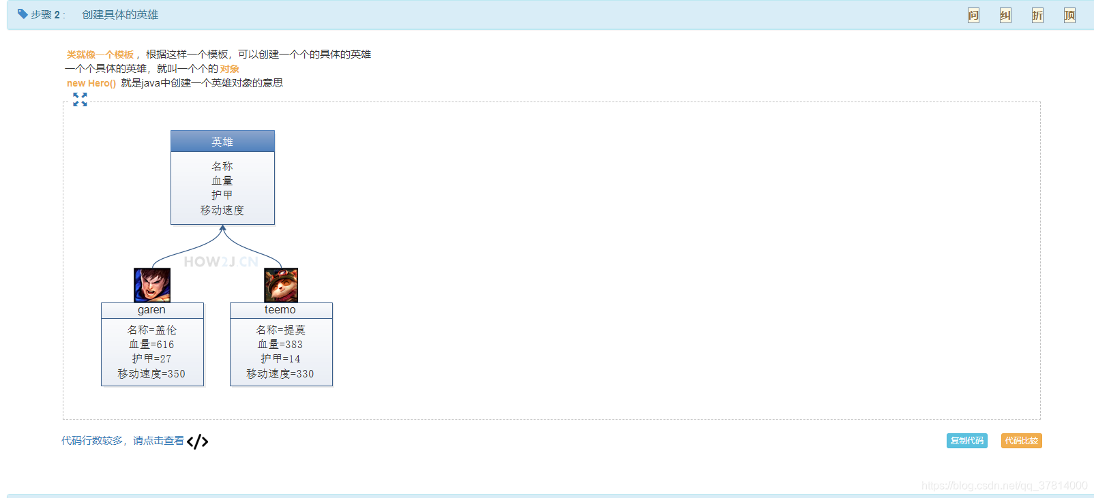1094x498 pixels.
Task: Click the 创建具体的英雄 step title
Action: [120, 14]
